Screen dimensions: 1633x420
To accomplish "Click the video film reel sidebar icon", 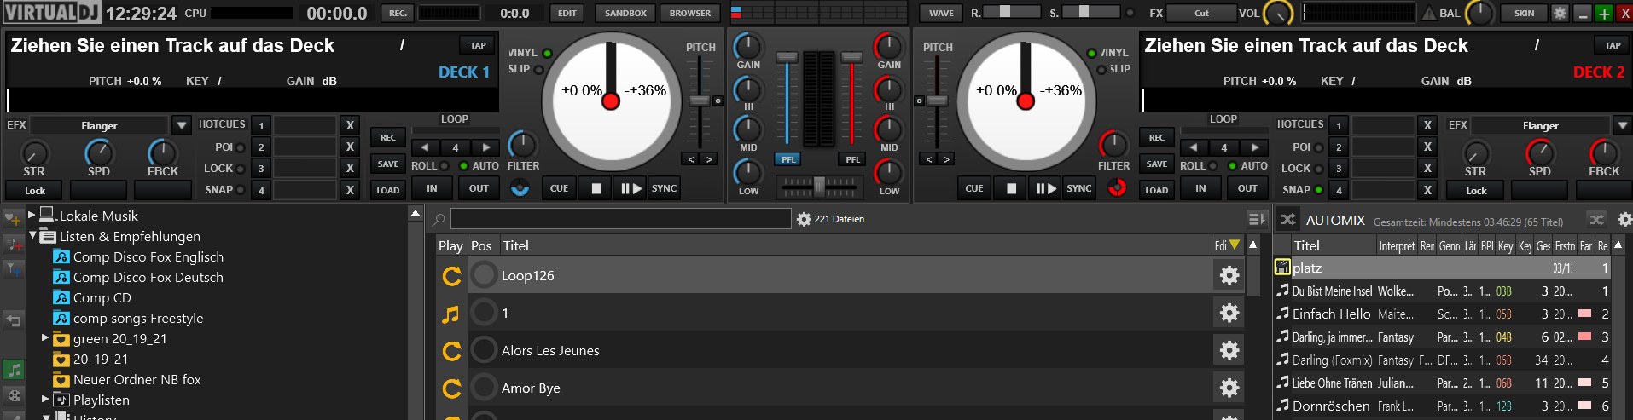I will [x=13, y=395].
